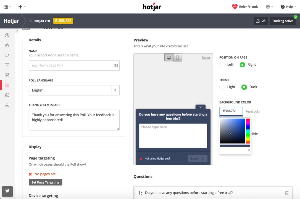The height and width of the screenshot is (199, 300).
Task: Click the 28 users count icon
Action: pyautogui.click(x=258, y=21)
